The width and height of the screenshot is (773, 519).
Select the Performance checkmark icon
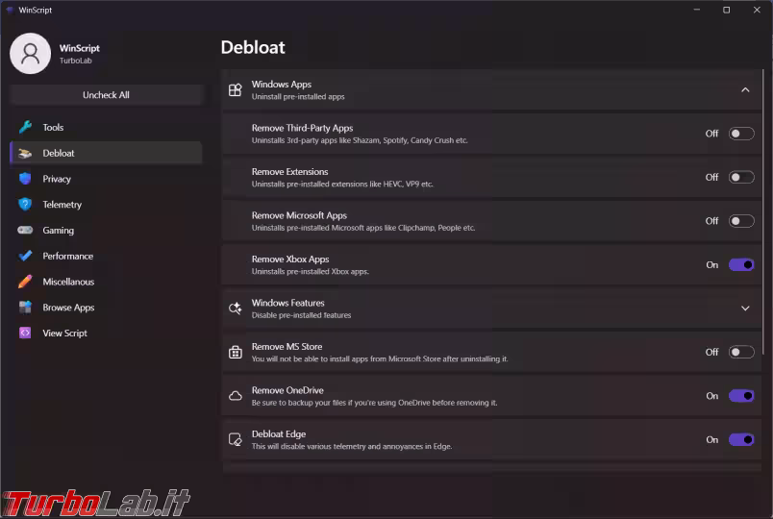[x=25, y=256]
